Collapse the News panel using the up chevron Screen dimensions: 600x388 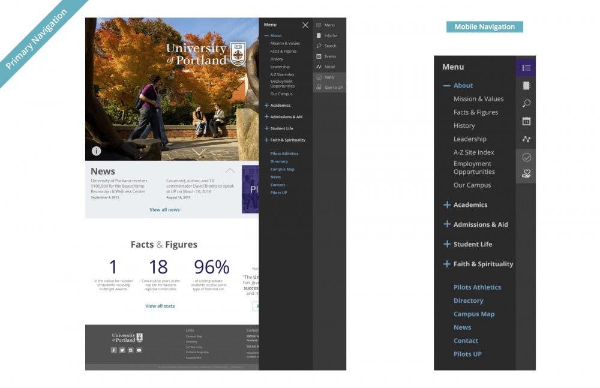pyautogui.click(x=230, y=171)
